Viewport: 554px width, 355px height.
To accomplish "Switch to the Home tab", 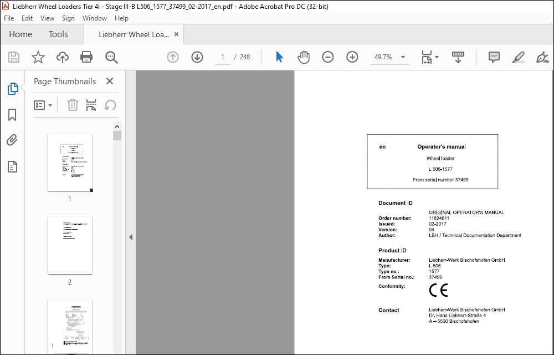I will (20, 34).
